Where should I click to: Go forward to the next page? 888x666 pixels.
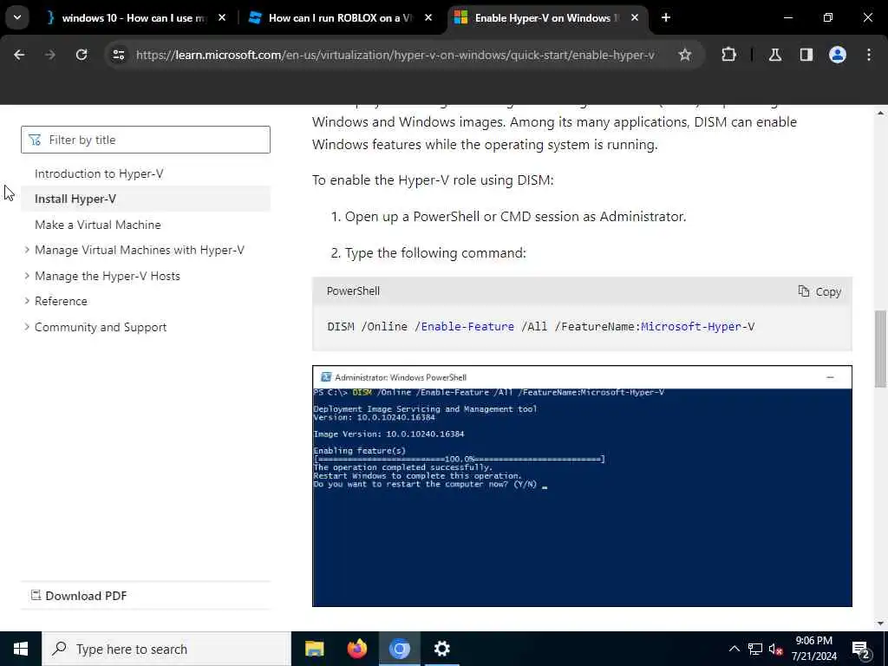[x=50, y=55]
